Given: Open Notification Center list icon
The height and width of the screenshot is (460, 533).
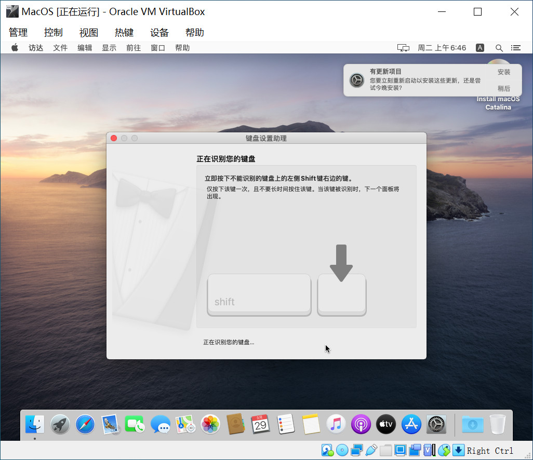Looking at the screenshot, I should pyautogui.click(x=516, y=48).
